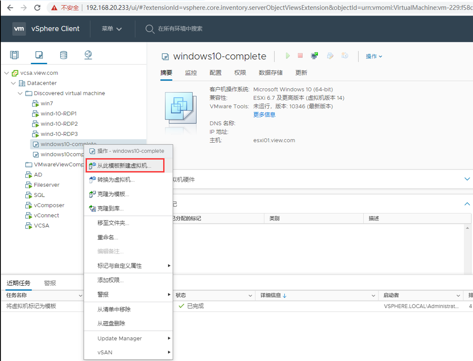The width and height of the screenshot is (473, 361).
Task: Go forward in the browser
Action: pyautogui.click(x=24, y=8)
